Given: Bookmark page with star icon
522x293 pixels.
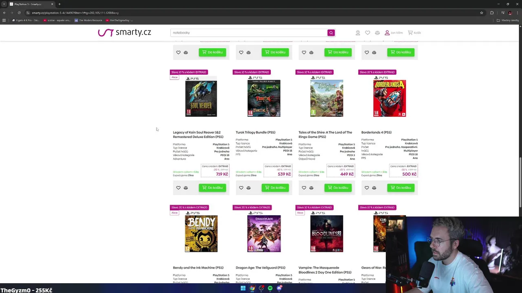Looking at the screenshot, I should click(x=482, y=13).
